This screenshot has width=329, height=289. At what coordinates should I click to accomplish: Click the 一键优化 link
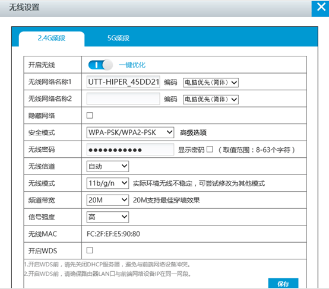[x=132, y=65]
